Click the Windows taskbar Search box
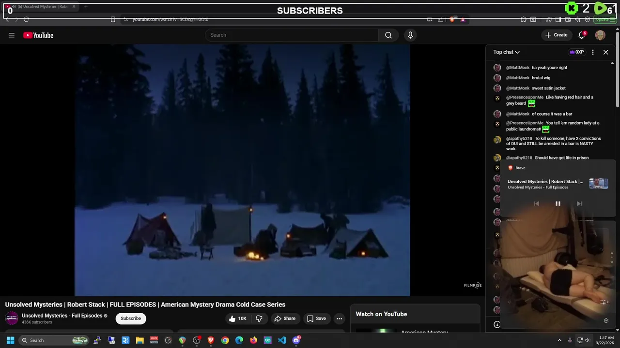The image size is (620, 348). 54,340
